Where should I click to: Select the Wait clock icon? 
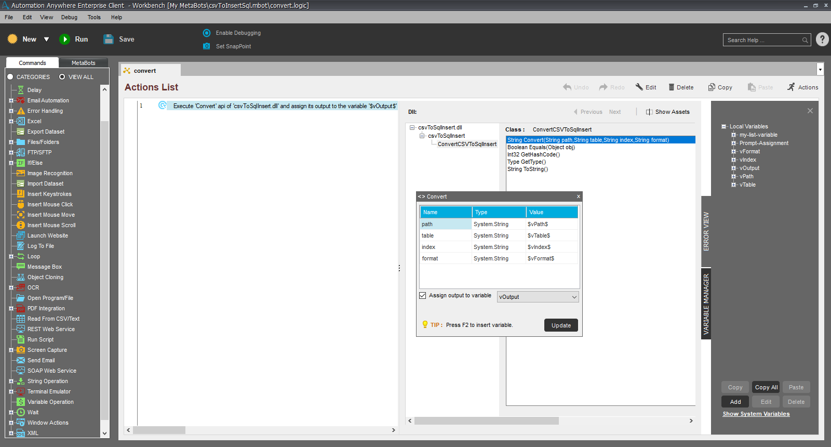point(21,412)
